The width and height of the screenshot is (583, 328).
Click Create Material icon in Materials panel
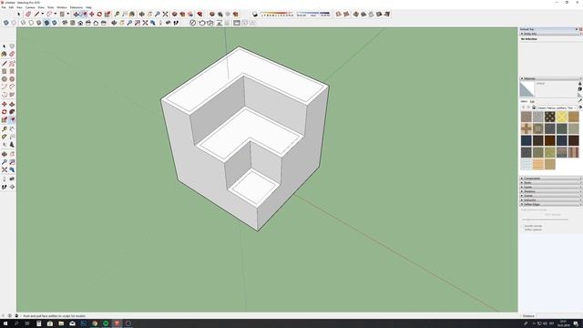[580, 89]
